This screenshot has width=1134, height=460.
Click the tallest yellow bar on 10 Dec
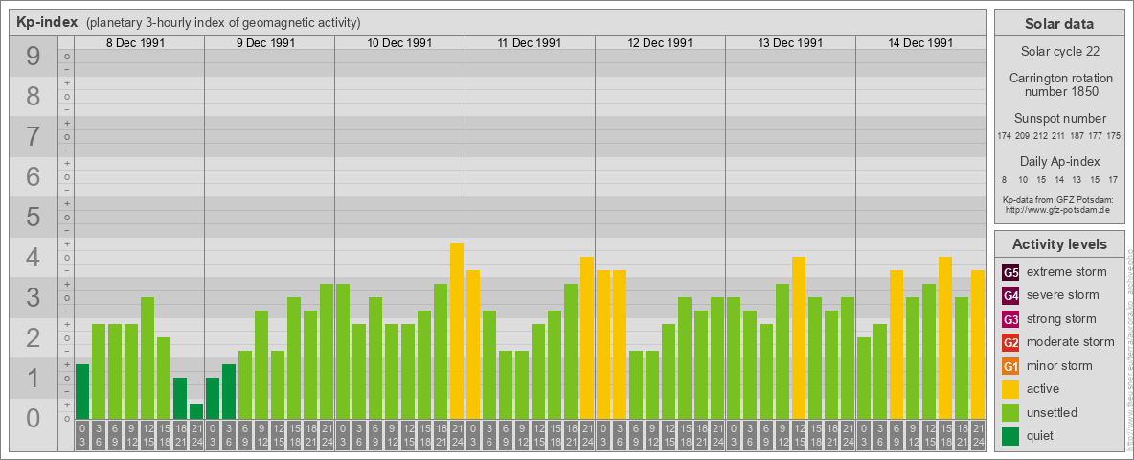457,331
